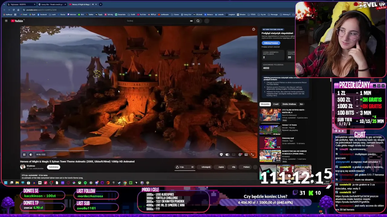
Task: Open the Windows Start menu
Action: coord(6,183)
